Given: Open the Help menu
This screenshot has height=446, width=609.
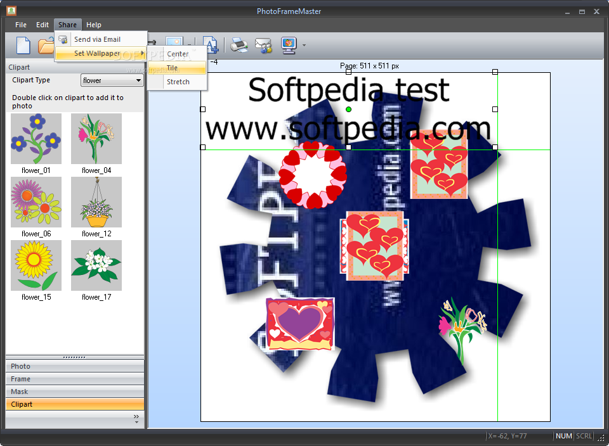Looking at the screenshot, I should 94,25.
